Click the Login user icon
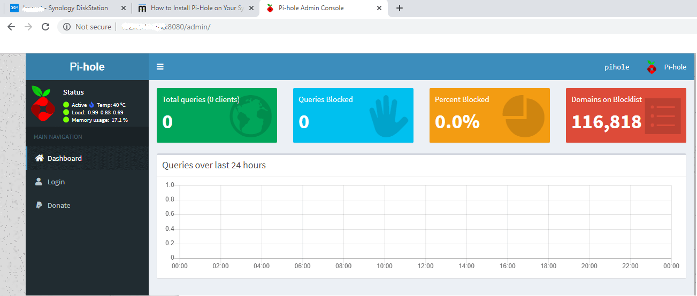This screenshot has height=296, width=697. 39,182
